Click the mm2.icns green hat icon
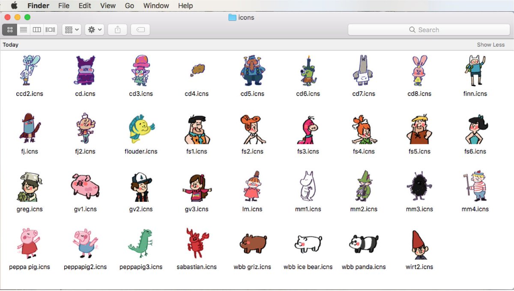 pos(364,186)
